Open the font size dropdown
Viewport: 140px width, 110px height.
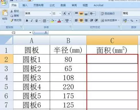pos(60,13)
